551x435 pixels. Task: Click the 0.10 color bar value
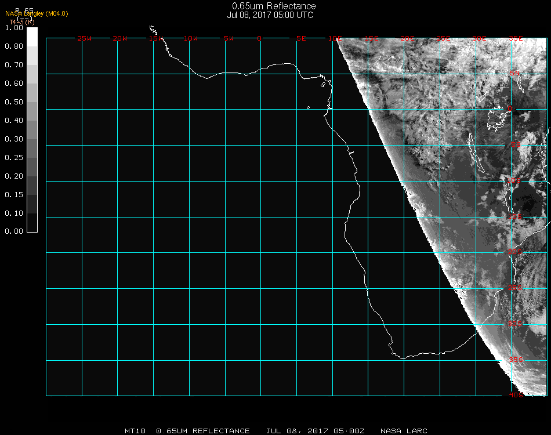(14, 213)
